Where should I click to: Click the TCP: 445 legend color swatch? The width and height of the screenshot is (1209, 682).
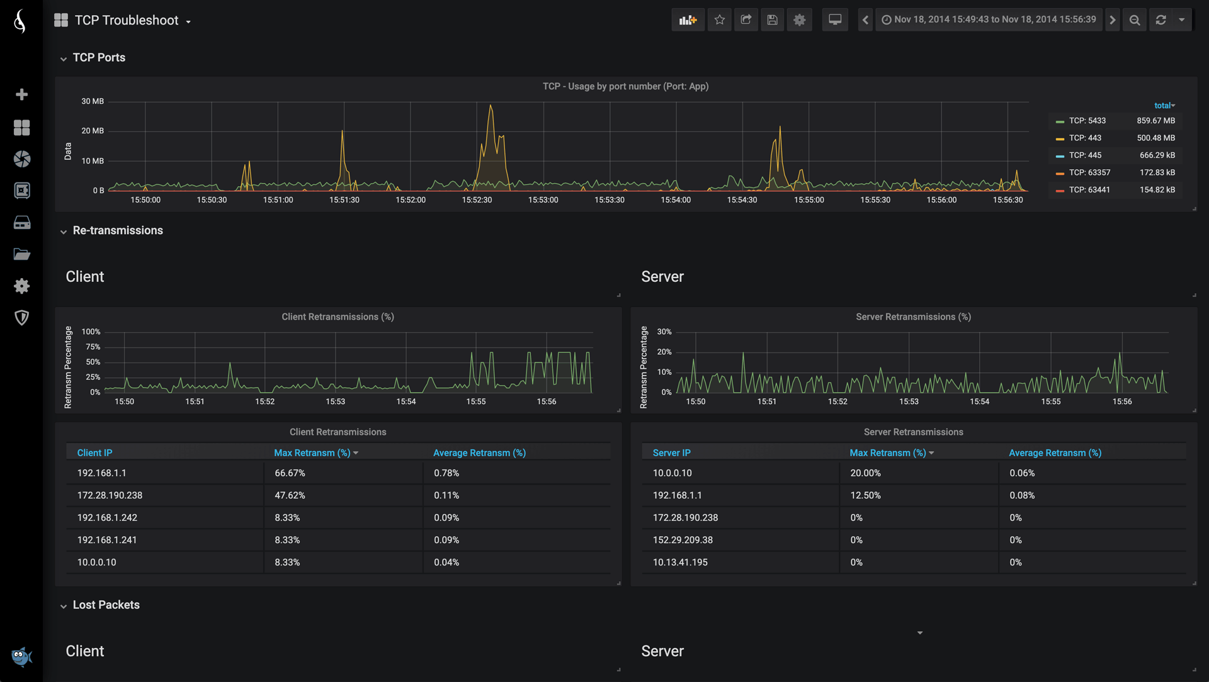(x=1060, y=156)
